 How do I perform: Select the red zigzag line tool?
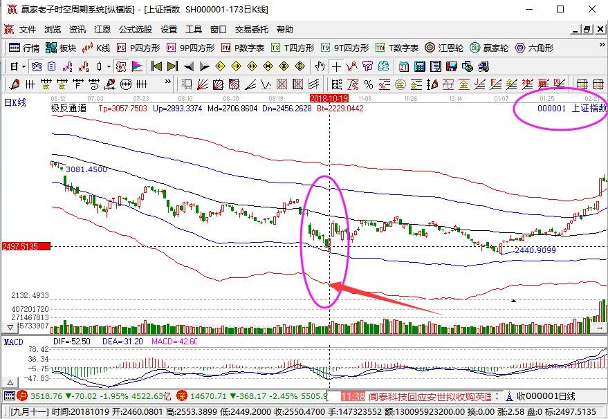[x=352, y=66]
